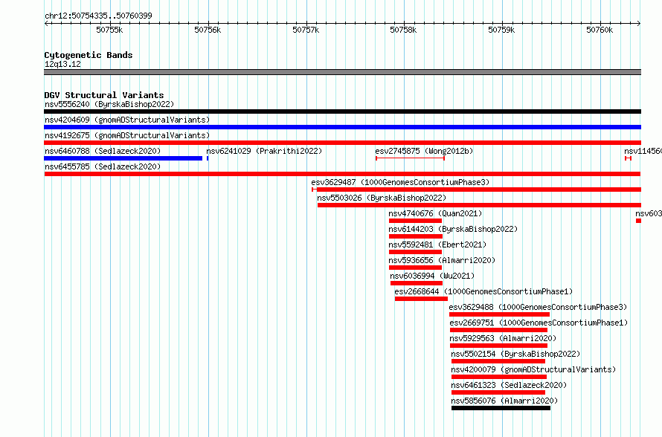
Task: Click the red nsv5592481 variant bar
Action: tap(415, 252)
